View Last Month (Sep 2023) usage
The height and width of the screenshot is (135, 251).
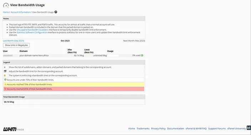point(14,41)
